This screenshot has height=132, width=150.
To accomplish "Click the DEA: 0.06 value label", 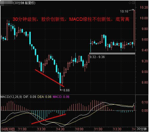I will pos(44,97).
